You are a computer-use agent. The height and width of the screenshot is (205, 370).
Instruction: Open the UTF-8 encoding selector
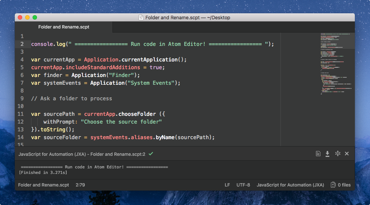pos(243,185)
